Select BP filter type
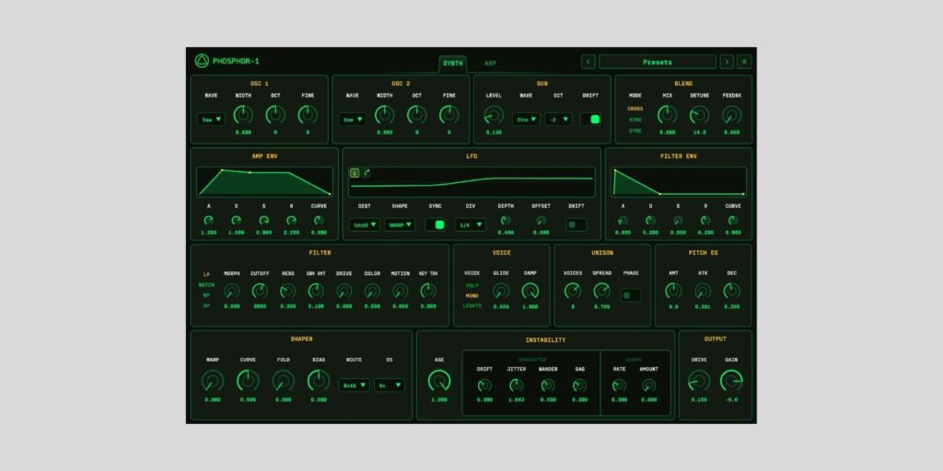 pyautogui.click(x=206, y=295)
